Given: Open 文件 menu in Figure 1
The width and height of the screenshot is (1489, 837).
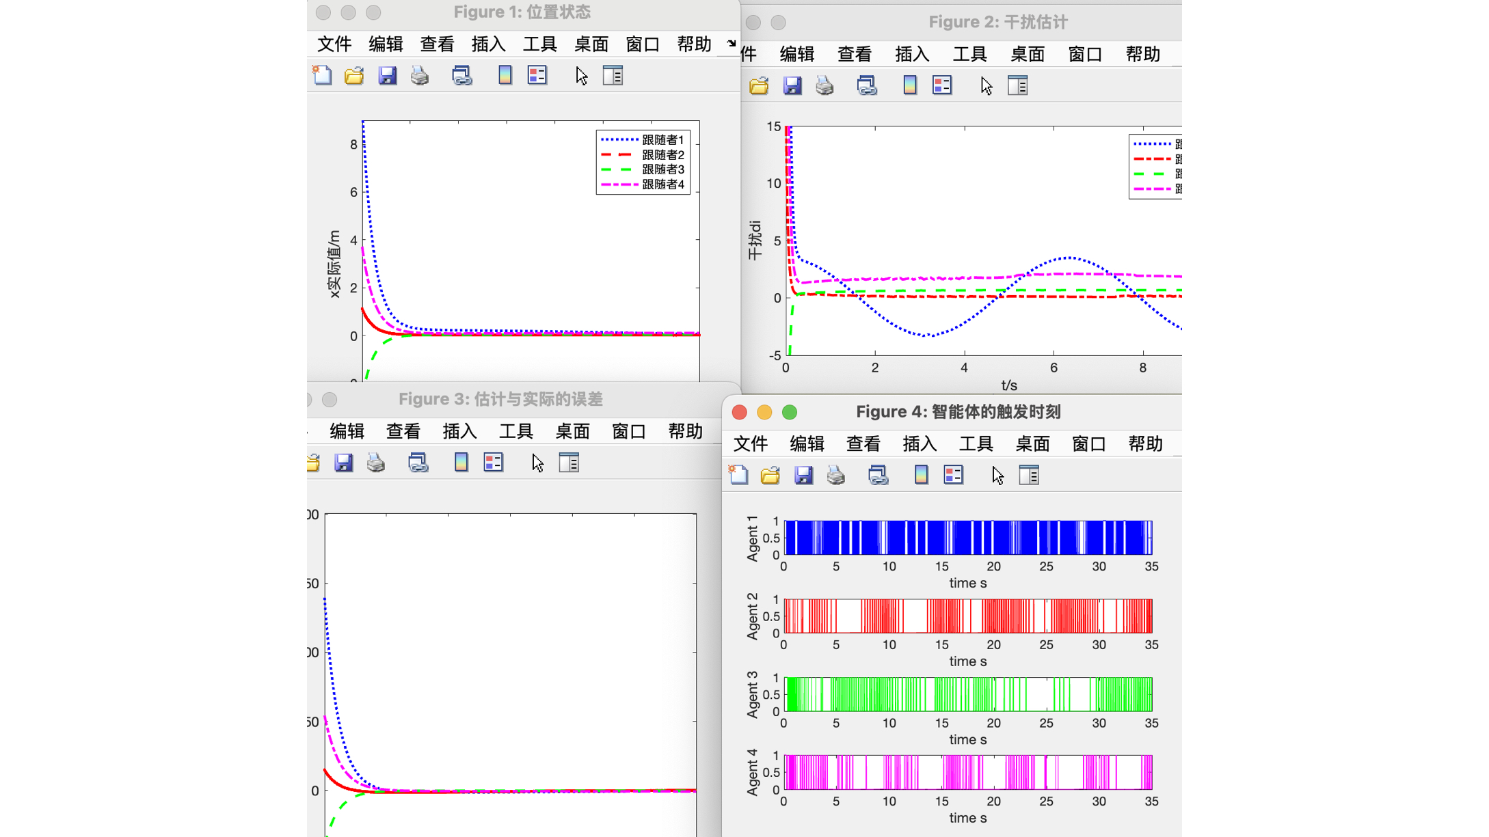Looking at the screenshot, I should click(x=334, y=44).
